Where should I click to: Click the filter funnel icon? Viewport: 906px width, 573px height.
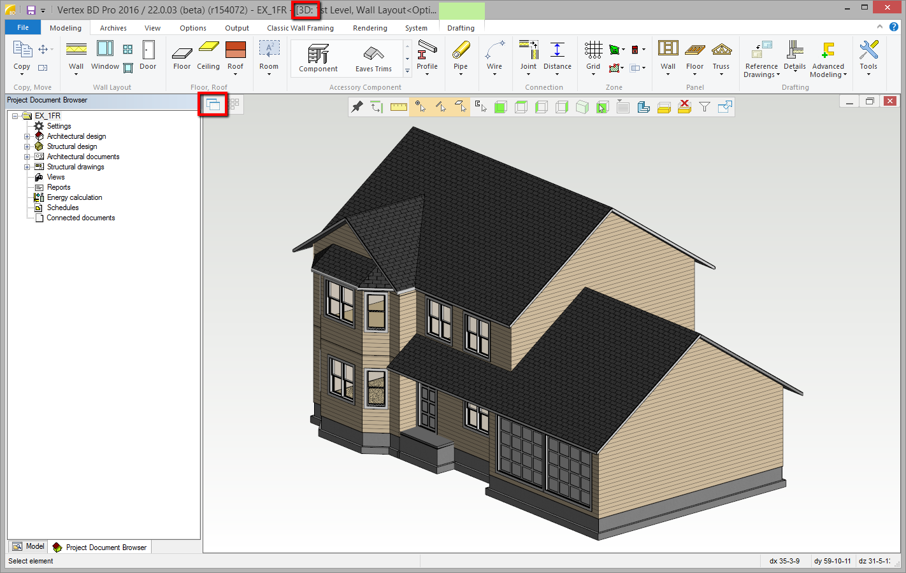point(704,107)
